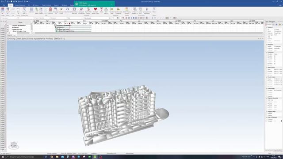Open Baselines and Scenarios icon
This screenshot has height=159, width=283.
(118, 11)
